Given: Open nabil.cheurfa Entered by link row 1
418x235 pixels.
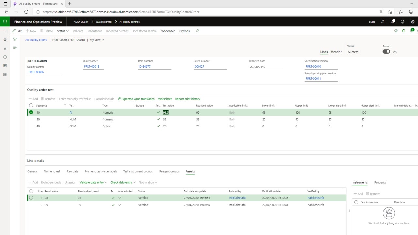Looking at the screenshot, I should [x=237, y=198].
